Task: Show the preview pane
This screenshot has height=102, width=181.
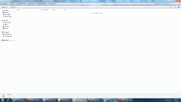Action: click(x=175, y=7)
